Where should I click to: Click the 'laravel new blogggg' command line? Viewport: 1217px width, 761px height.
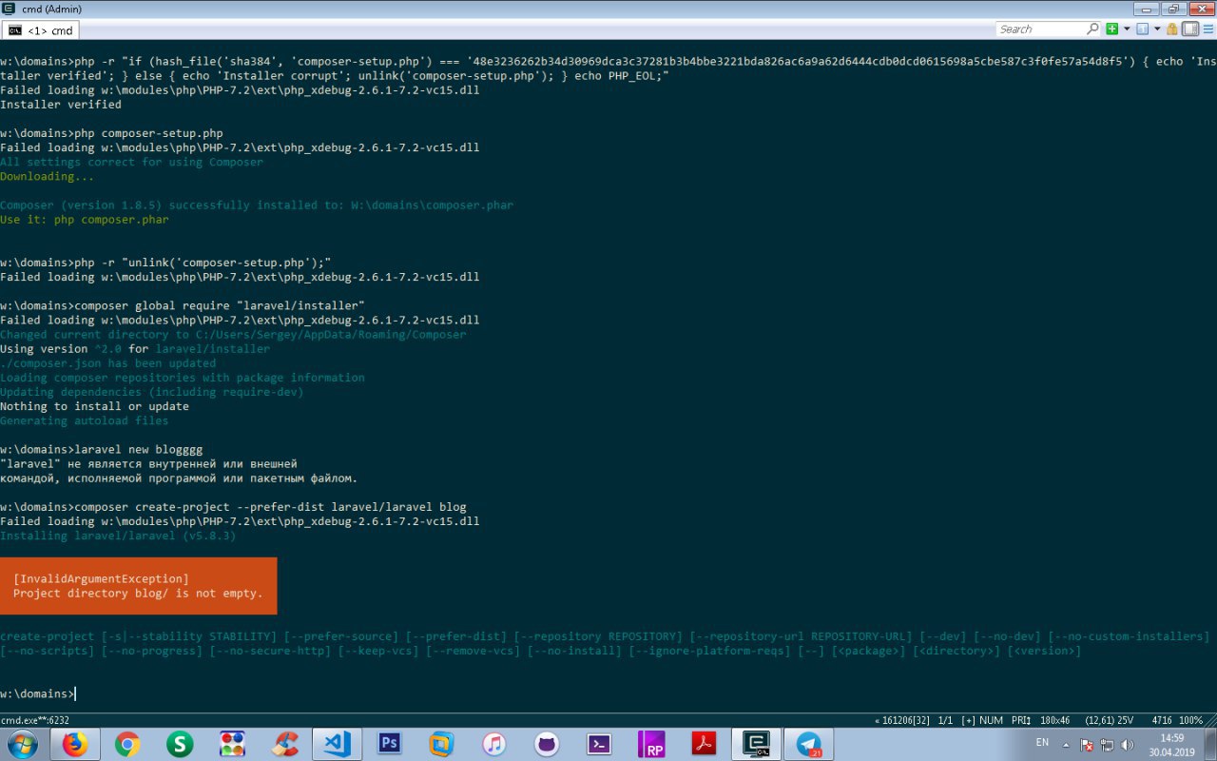coord(102,449)
